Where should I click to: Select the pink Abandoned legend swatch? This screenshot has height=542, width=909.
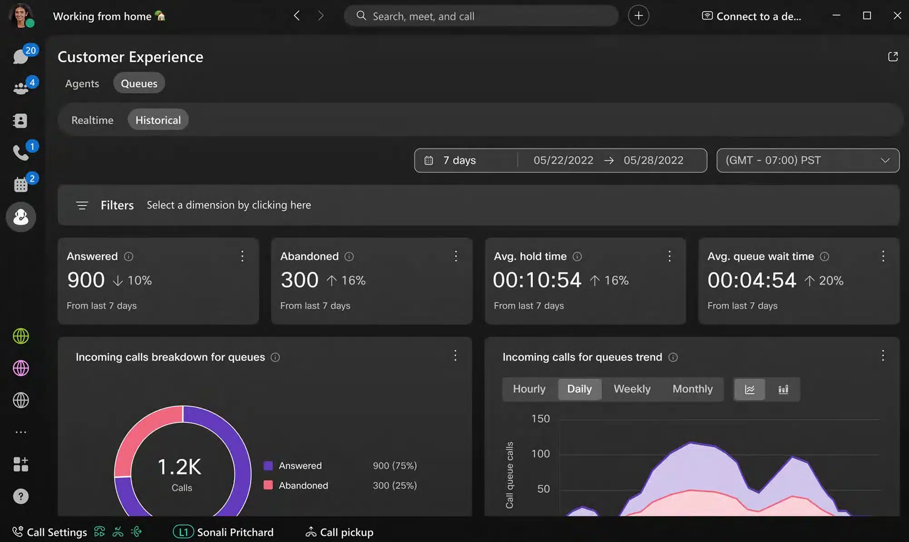[269, 485]
